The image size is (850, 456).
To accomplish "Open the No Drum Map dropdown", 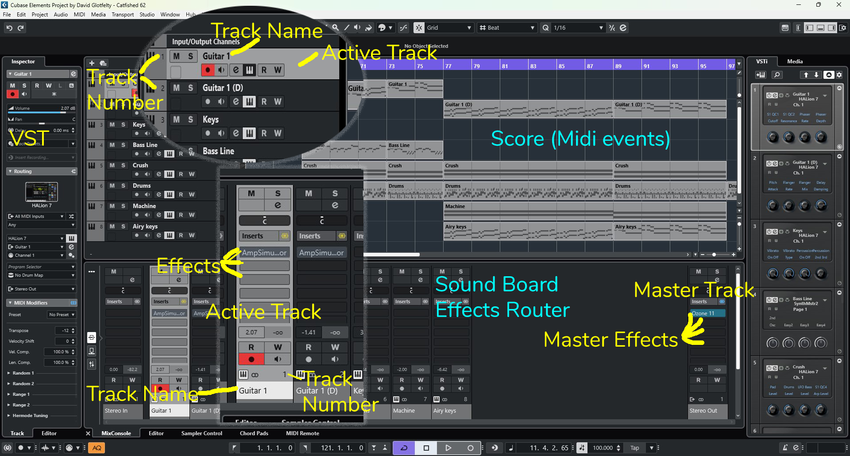I will [42, 275].
